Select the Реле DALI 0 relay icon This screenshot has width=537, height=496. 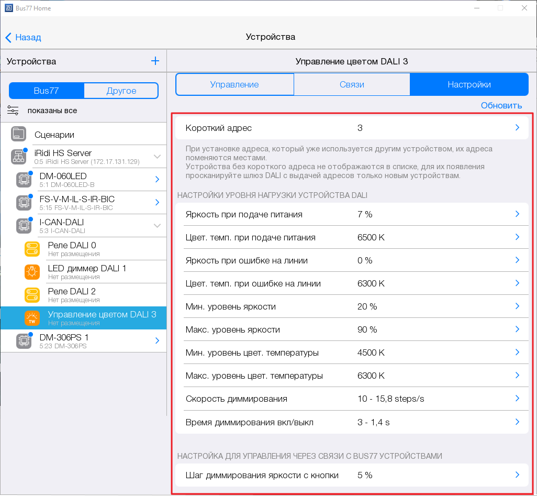32,249
